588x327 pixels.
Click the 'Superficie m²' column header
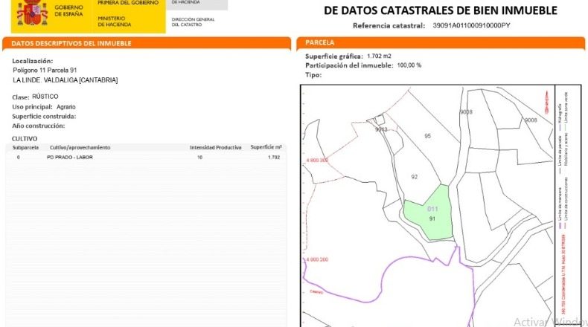click(266, 147)
